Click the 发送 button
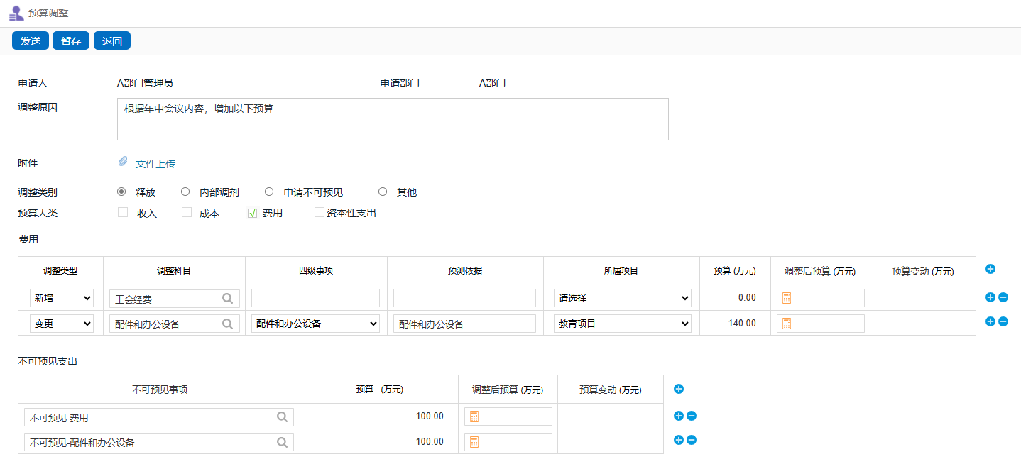This screenshot has width=1021, height=469. point(31,41)
